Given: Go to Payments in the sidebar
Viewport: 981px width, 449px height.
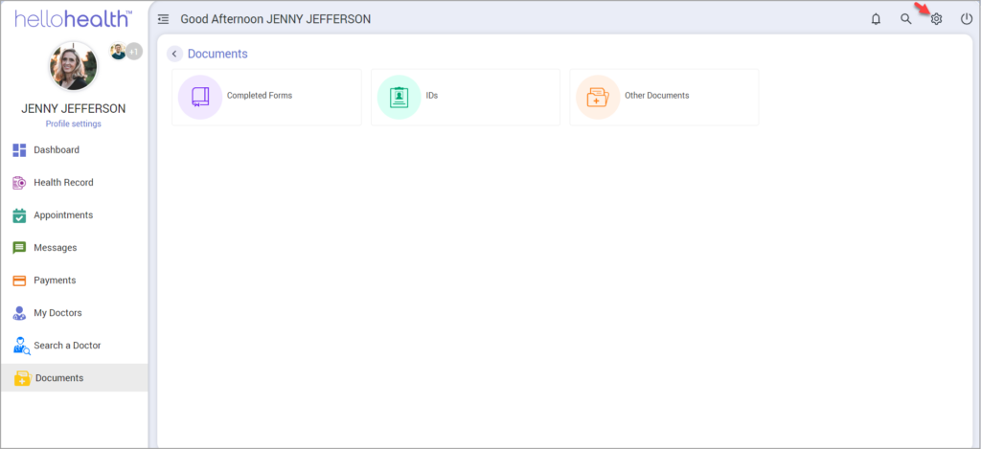Looking at the screenshot, I should pos(55,281).
